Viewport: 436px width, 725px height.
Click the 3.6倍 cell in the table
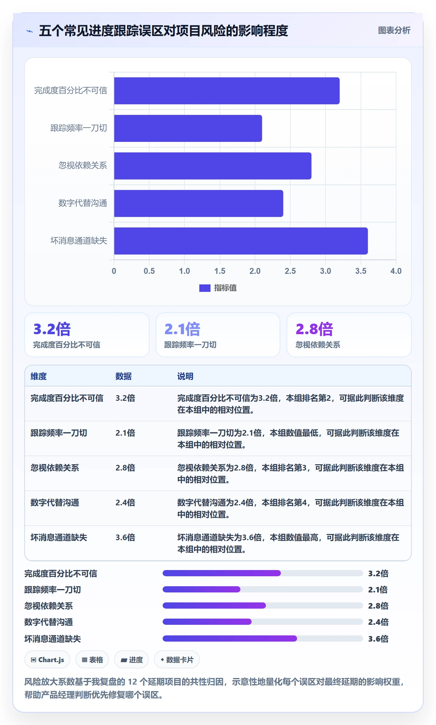tap(126, 537)
